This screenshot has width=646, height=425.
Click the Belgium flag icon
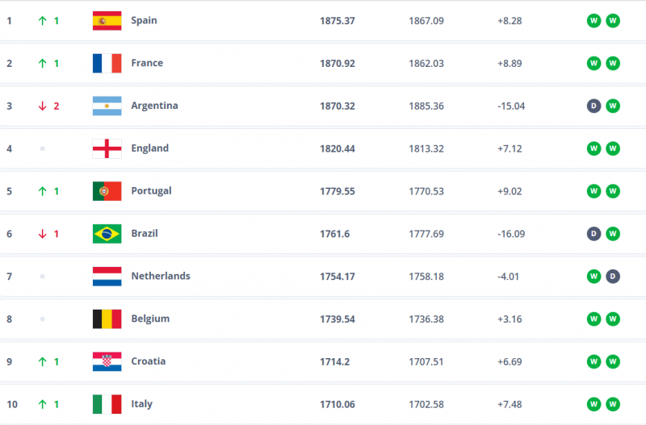tap(107, 319)
